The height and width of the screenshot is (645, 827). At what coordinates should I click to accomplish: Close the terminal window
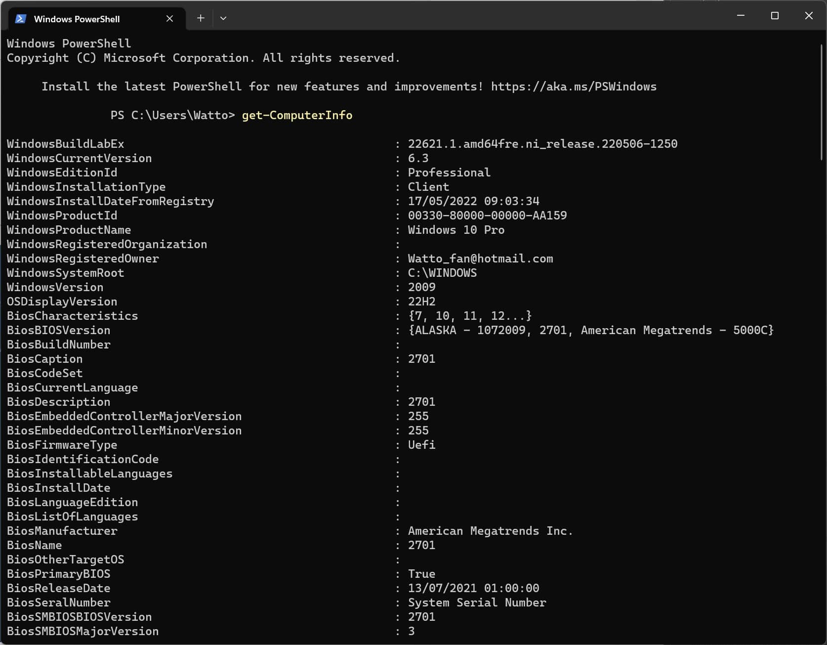pyautogui.click(x=809, y=16)
